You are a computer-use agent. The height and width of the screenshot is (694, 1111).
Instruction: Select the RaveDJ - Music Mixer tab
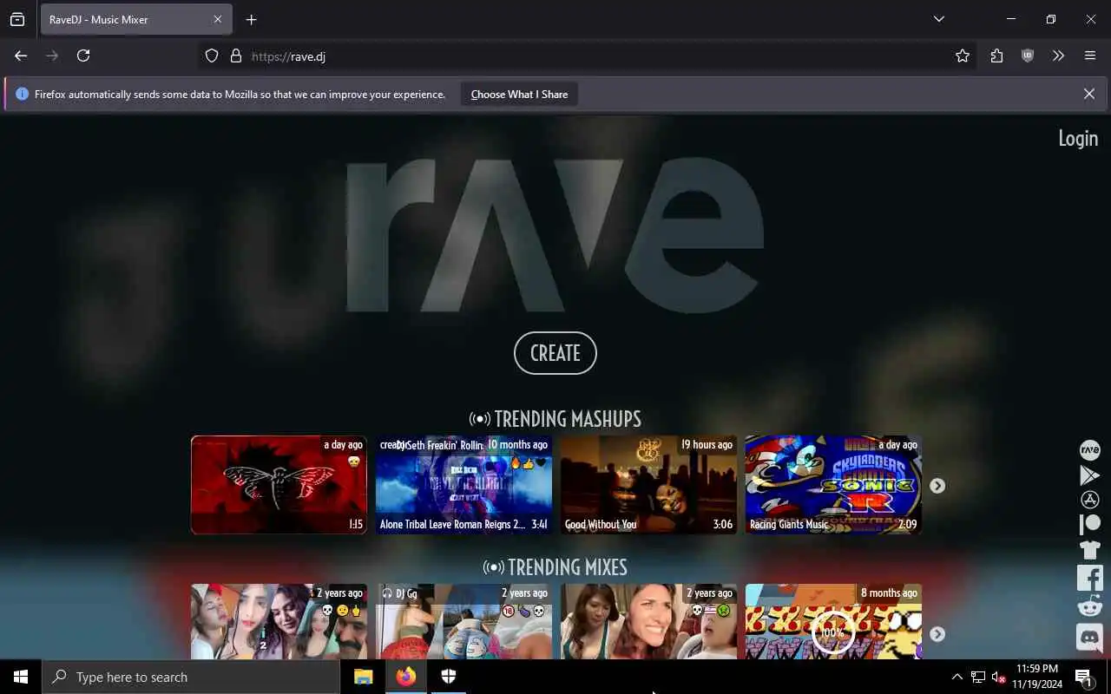136,19
